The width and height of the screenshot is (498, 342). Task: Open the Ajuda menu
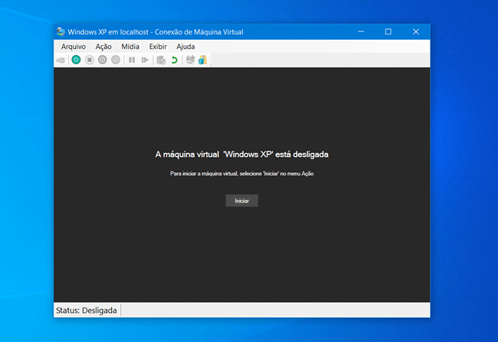point(185,47)
